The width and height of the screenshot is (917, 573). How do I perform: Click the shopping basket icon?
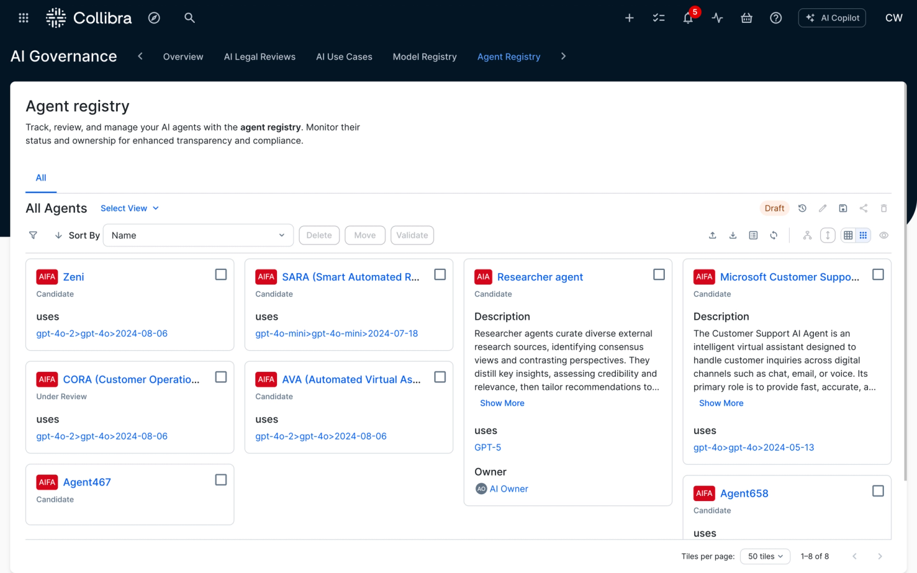point(746,18)
